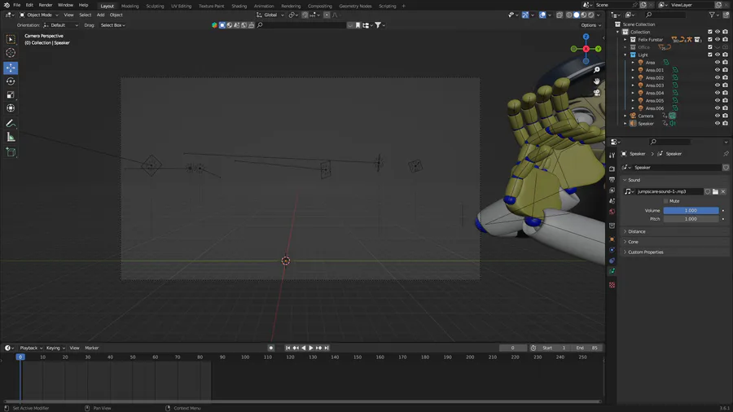Open the View Layer properties tab
The width and height of the screenshot is (733, 412).
612,190
